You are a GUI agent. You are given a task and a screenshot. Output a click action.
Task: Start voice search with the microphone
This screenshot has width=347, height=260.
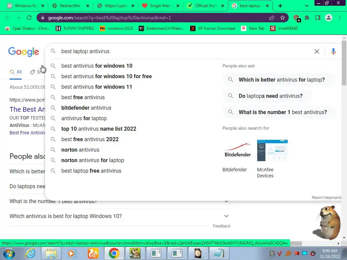pos(333,51)
